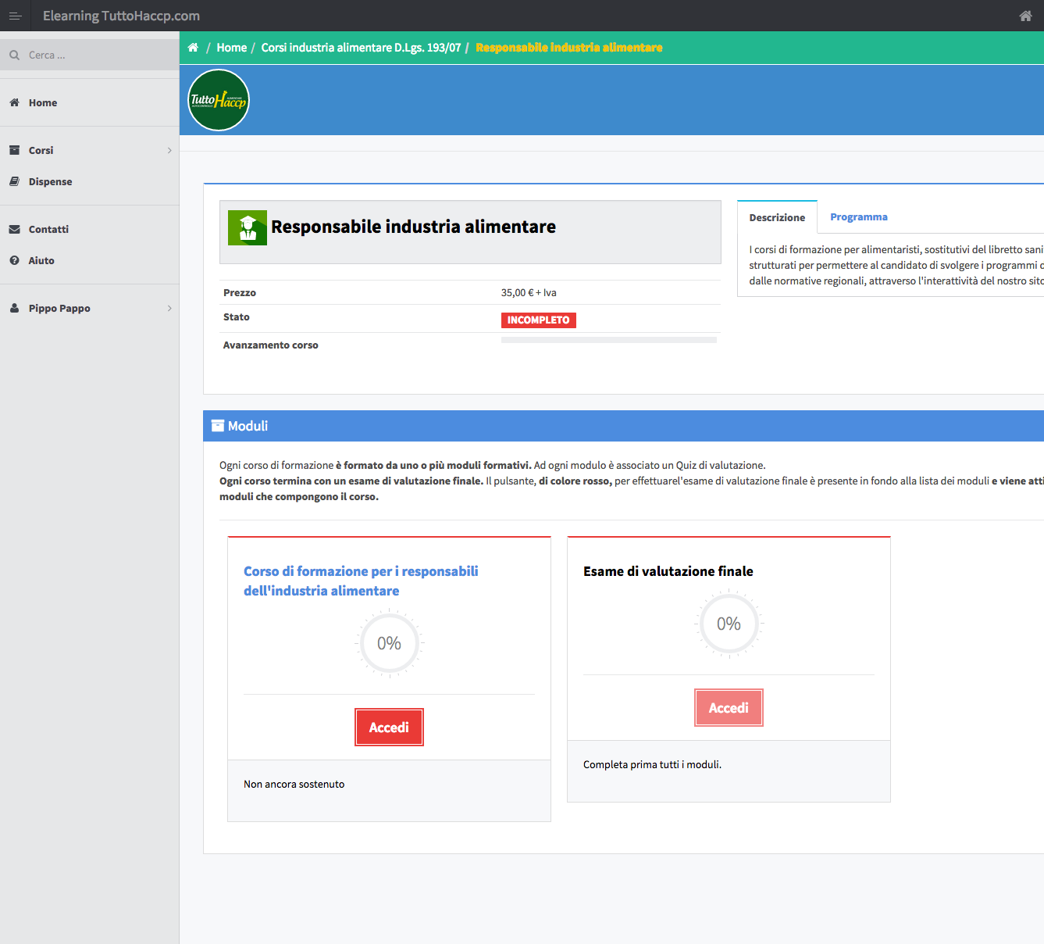Click the Moduli archive box icon
This screenshot has width=1044, height=944.
click(x=218, y=426)
